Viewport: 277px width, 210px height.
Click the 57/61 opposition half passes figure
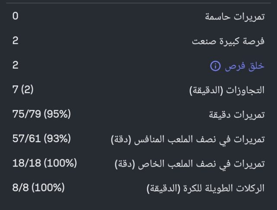[x=27, y=139]
